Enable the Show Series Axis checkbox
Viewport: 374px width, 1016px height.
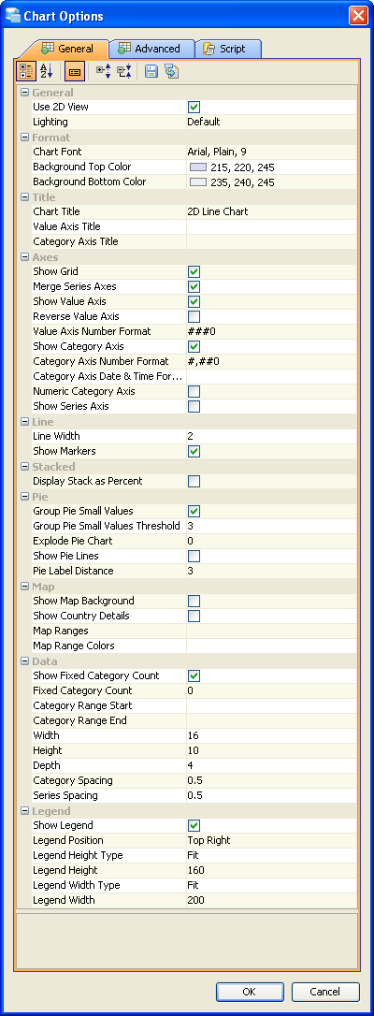coord(194,407)
